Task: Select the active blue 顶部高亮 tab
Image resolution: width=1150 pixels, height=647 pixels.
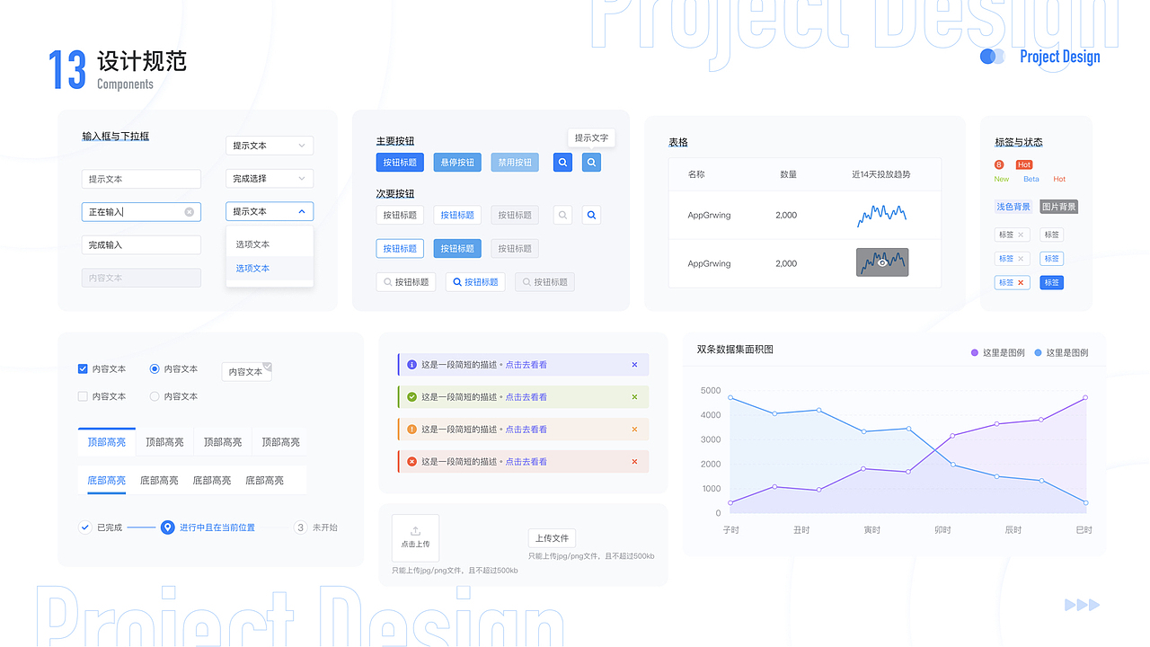Action: tap(107, 442)
